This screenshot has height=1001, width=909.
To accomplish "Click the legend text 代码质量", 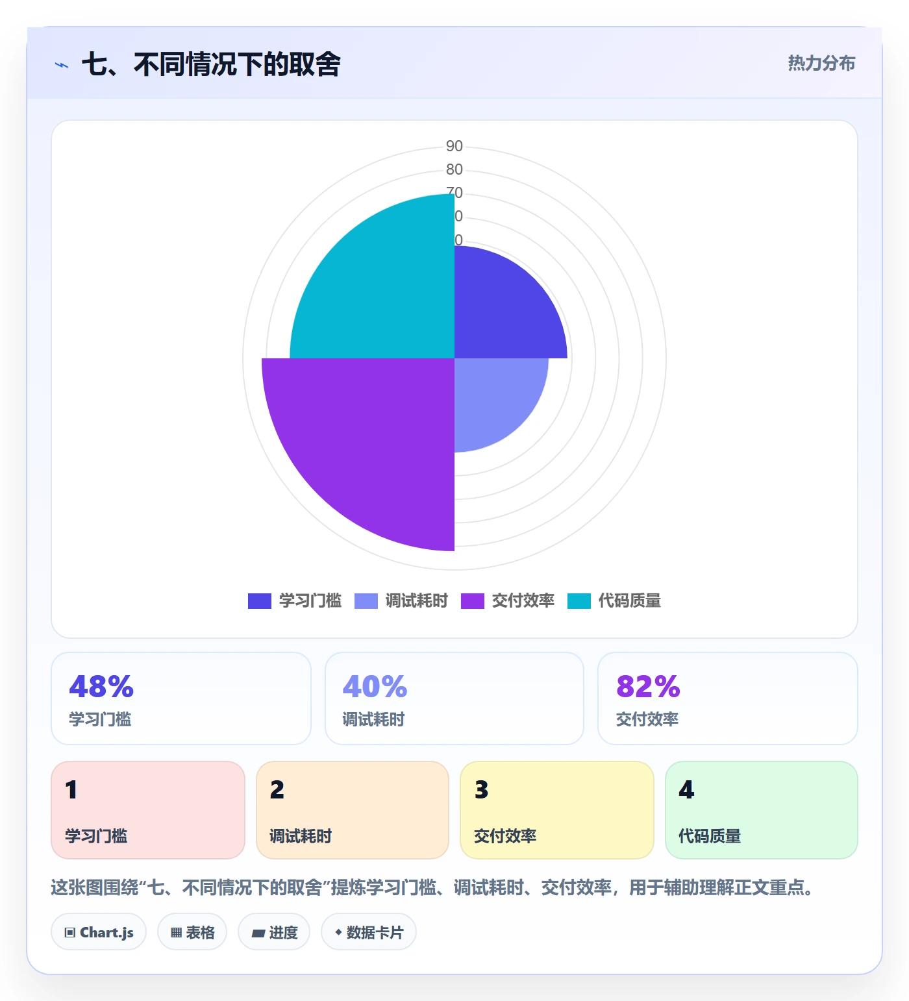I will coord(630,601).
